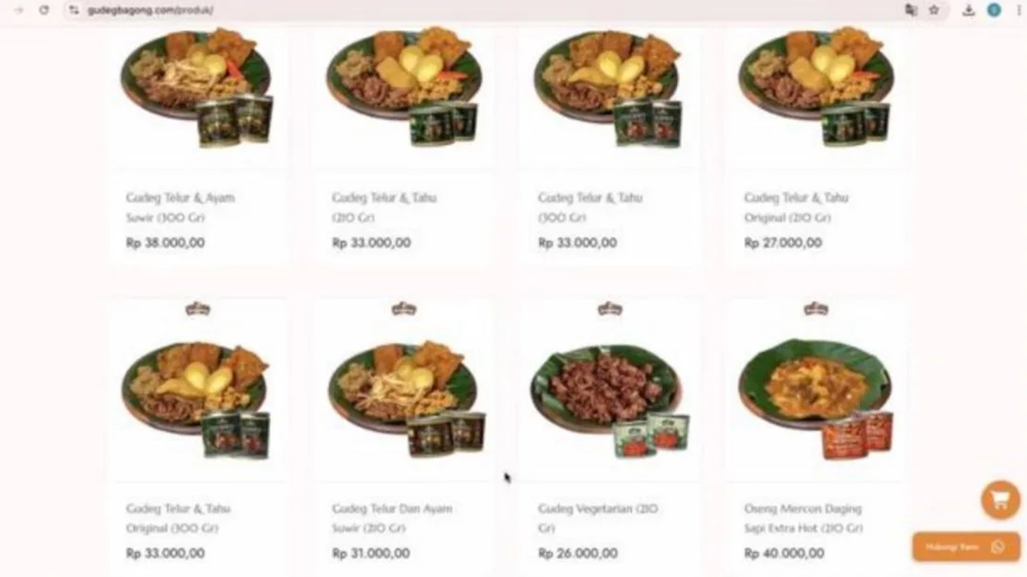Open the orange shopping cart button

coord(1000,500)
